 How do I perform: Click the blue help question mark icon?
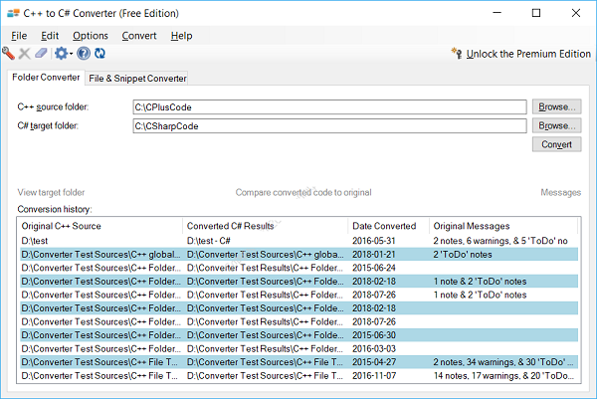(x=84, y=54)
